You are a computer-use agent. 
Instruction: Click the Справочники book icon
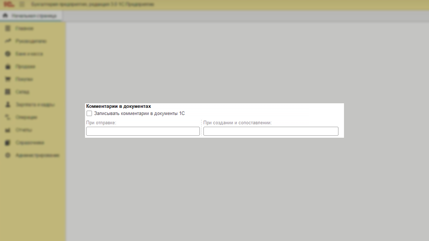[8, 143]
